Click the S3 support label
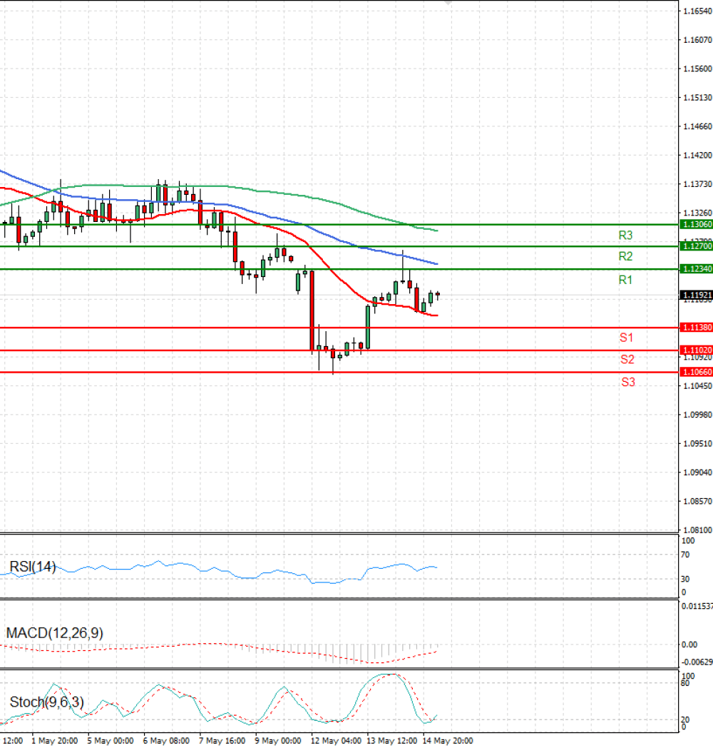713x748 pixels. (628, 382)
